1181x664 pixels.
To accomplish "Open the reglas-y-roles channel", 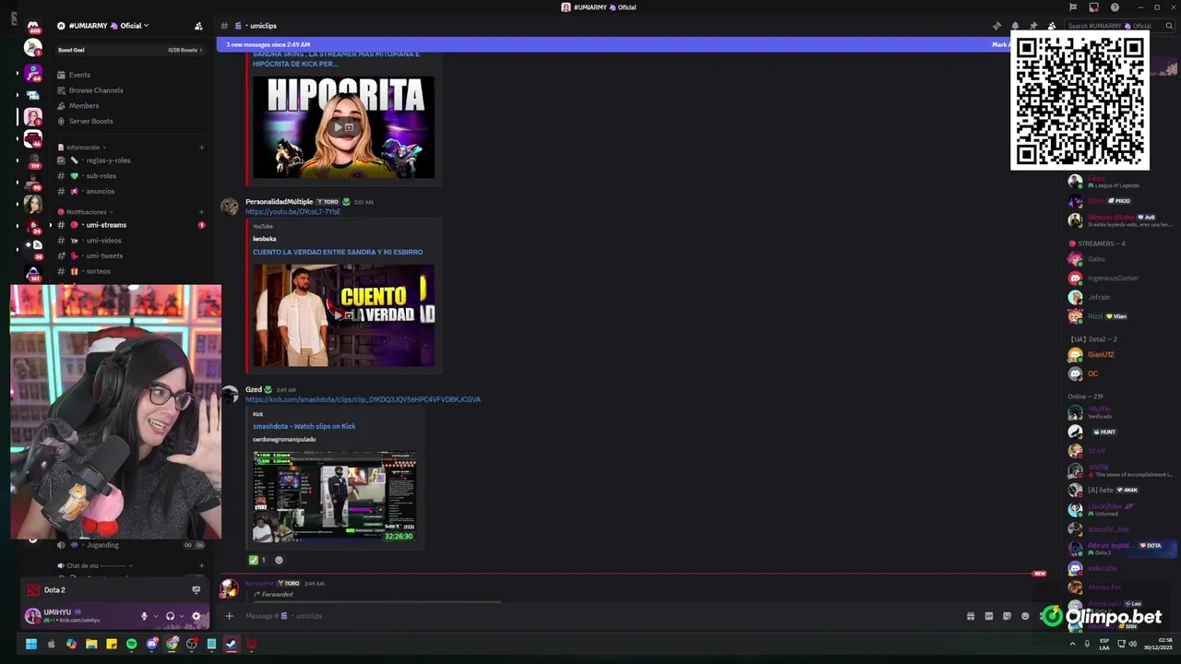I will coord(131,160).
